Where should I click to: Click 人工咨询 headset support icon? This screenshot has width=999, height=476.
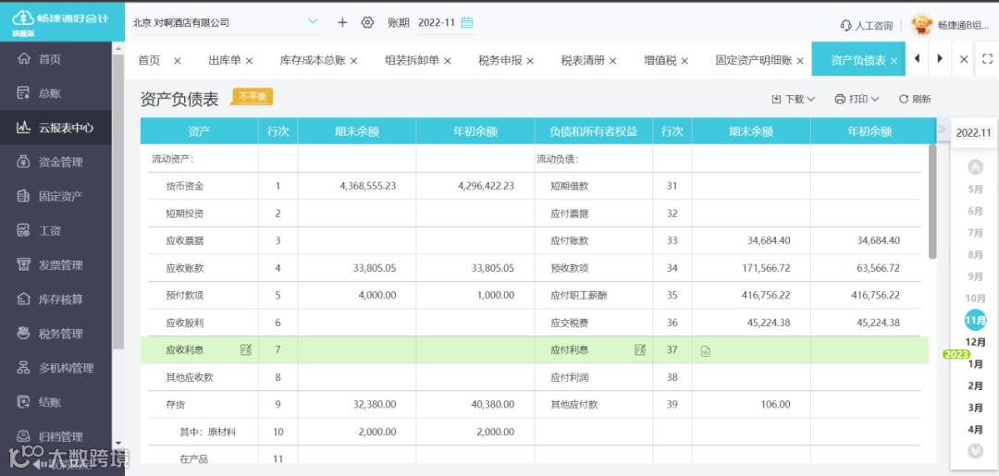846,26
